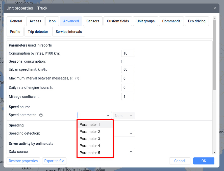Open the disabled None dropdown
The width and height of the screenshot is (224, 171).
[124, 115]
